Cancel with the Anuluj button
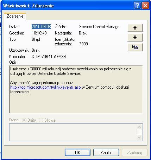151x160 pixels. (106, 153)
